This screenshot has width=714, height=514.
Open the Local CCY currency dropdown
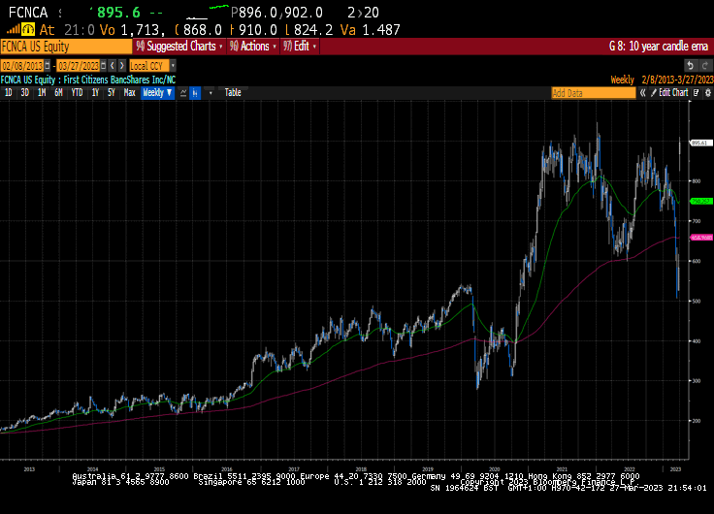click(x=152, y=66)
